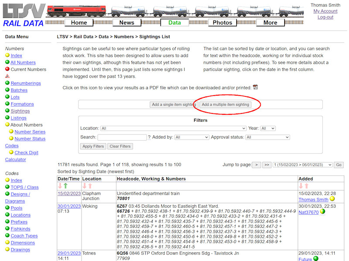This screenshot has height=261, width=349.
Task: Click the Apply Filters button
Action: point(93,146)
